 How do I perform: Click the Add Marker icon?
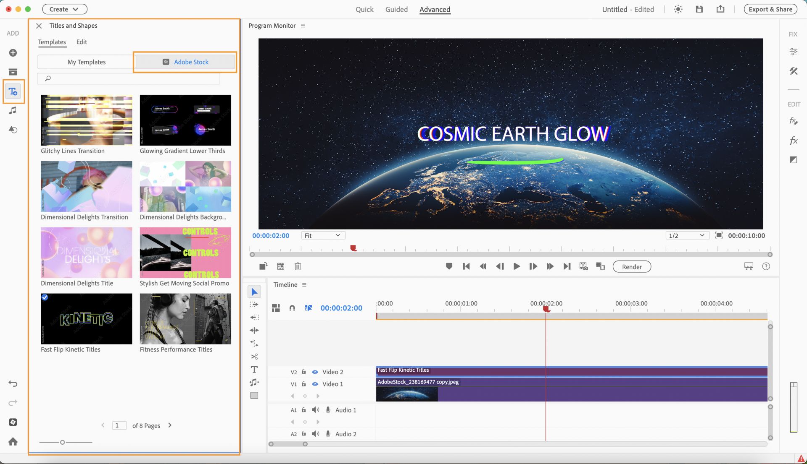[449, 266]
